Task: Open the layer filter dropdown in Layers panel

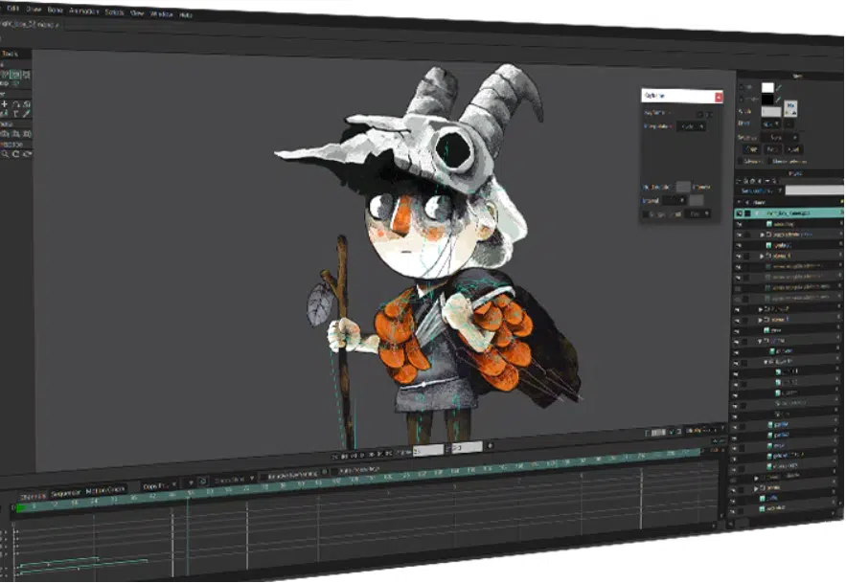Action: pos(761,191)
